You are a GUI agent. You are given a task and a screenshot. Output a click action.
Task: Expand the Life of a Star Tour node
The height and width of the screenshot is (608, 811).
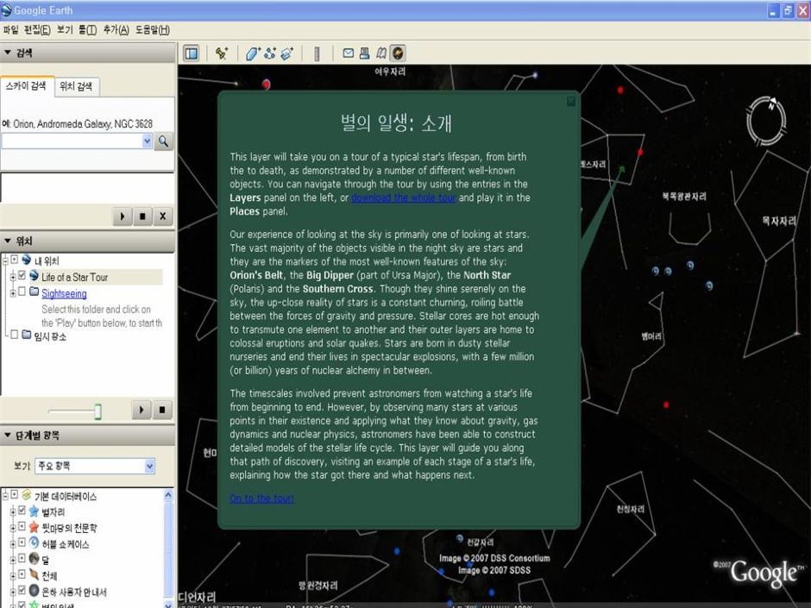click(x=12, y=277)
